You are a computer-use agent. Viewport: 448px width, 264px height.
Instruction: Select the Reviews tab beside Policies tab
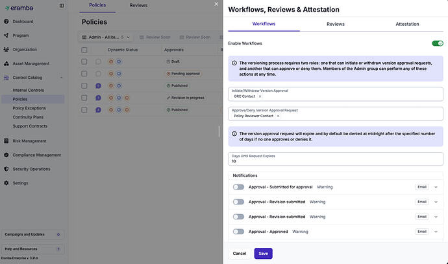pyautogui.click(x=138, y=5)
